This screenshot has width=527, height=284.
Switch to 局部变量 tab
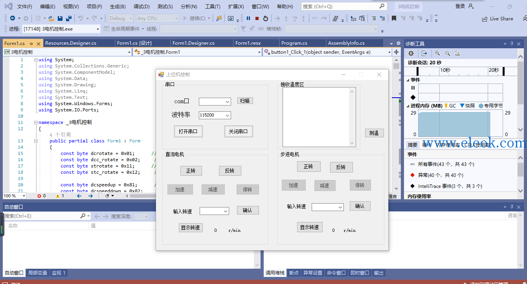38,273
